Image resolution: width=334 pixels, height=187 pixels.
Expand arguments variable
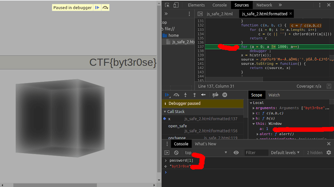point(254,108)
